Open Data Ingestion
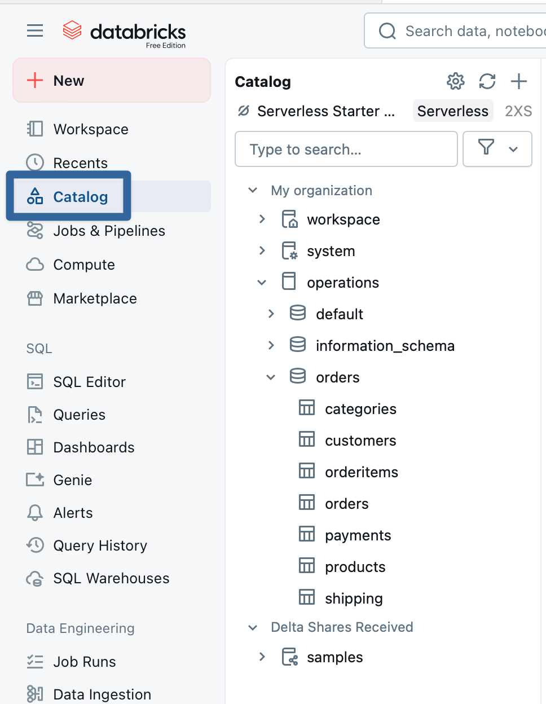546x704 pixels. (x=102, y=694)
